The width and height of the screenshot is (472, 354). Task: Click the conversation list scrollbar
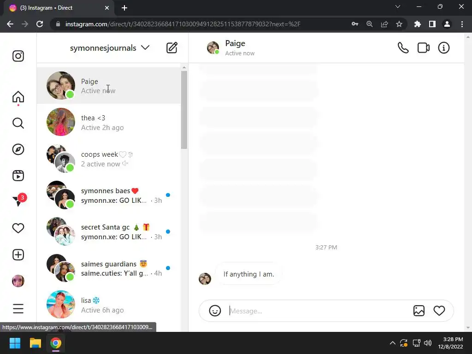184,110
